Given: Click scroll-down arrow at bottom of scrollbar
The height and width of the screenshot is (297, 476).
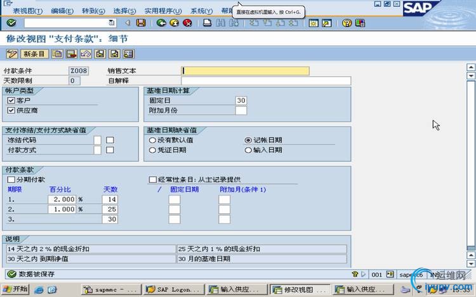Looking at the screenshot, I should [x=471, y=263].
